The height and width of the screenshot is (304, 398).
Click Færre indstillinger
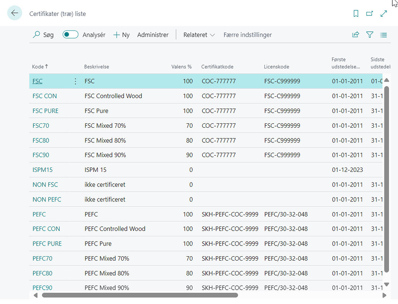tap(248, 35)
